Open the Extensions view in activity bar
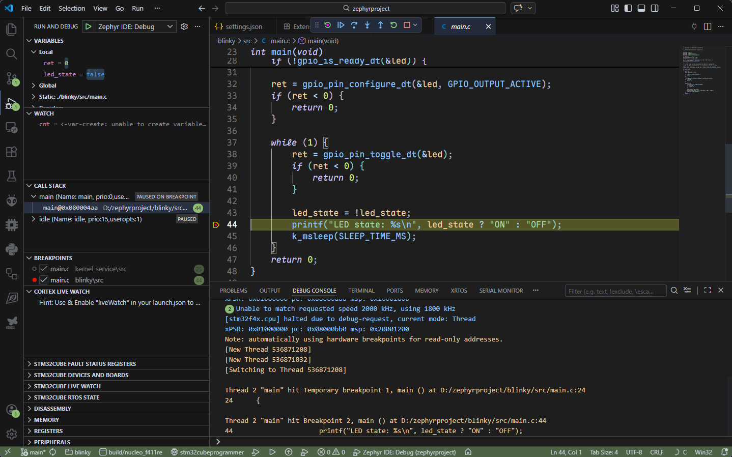Image resolution: width=732 pixels, height=457 pixels. [x=11, y=152]
